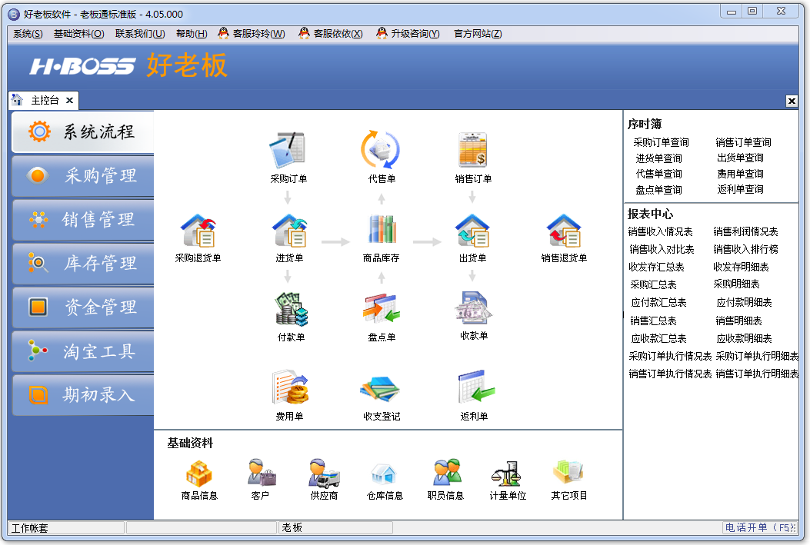
Task: Open the 系统(S) menu
Action: [28, 34]
